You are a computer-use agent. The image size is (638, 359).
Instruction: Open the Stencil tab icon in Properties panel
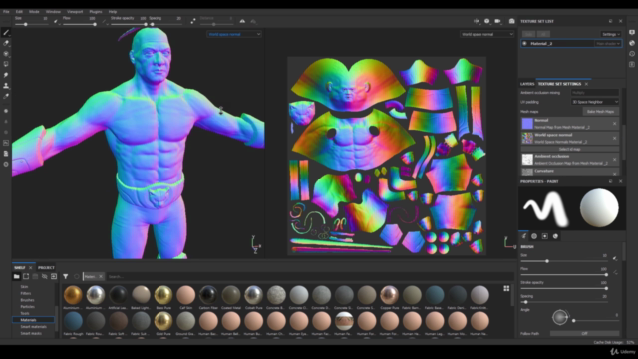point(545,236)
